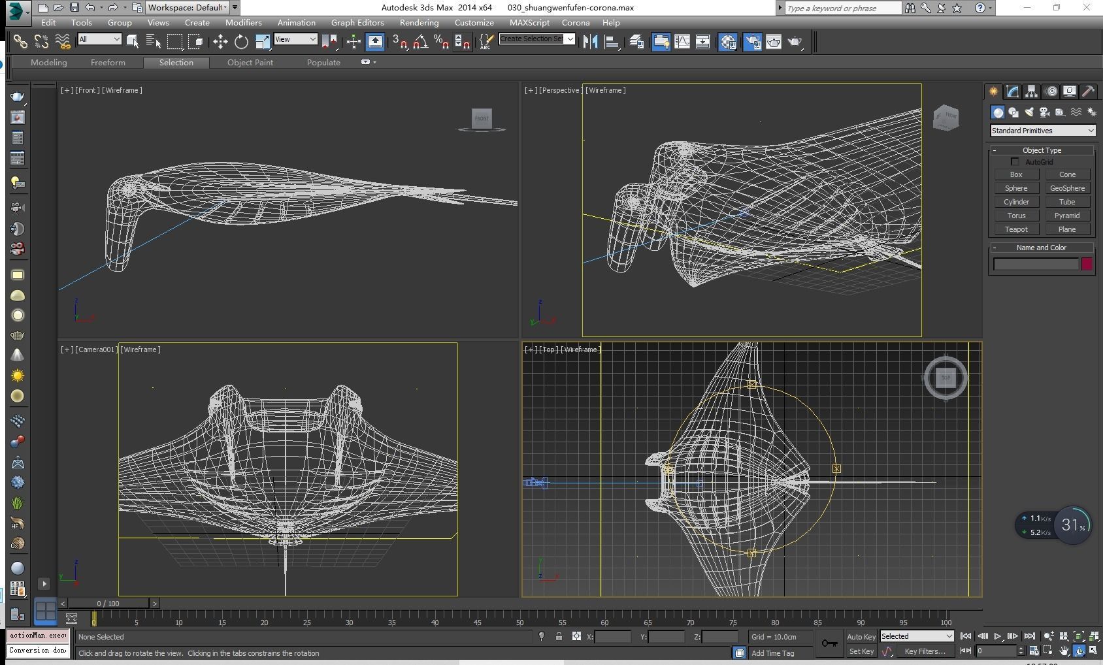Select the Shapes category icon
The width and height of the screenshot is (1103, 665).
1013,112
